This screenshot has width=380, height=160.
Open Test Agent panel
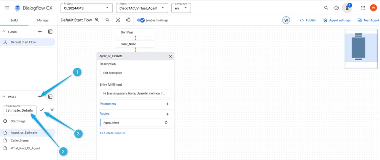(368, 20)
